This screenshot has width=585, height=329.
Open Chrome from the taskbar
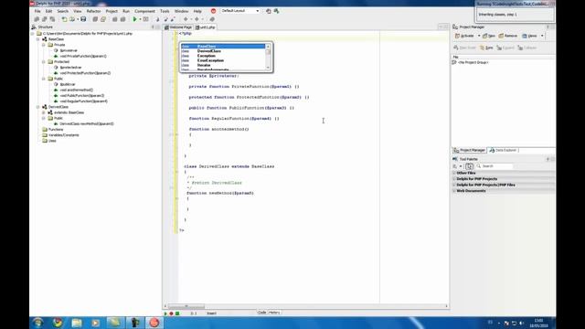click(x=57, y=323)
